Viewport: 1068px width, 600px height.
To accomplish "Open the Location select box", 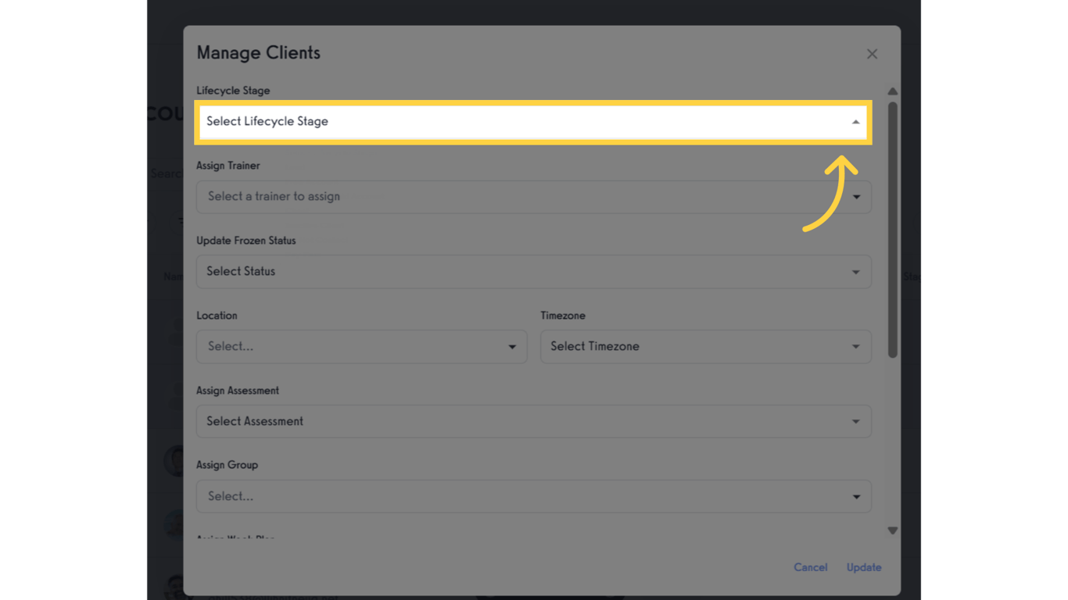I will (x=361, y=346).
